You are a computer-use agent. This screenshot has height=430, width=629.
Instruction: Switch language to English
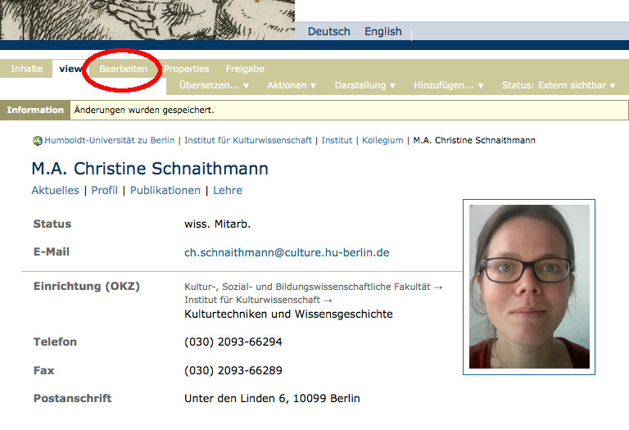383,31
